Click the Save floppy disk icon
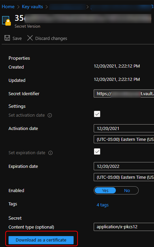 tap(7, 38)
